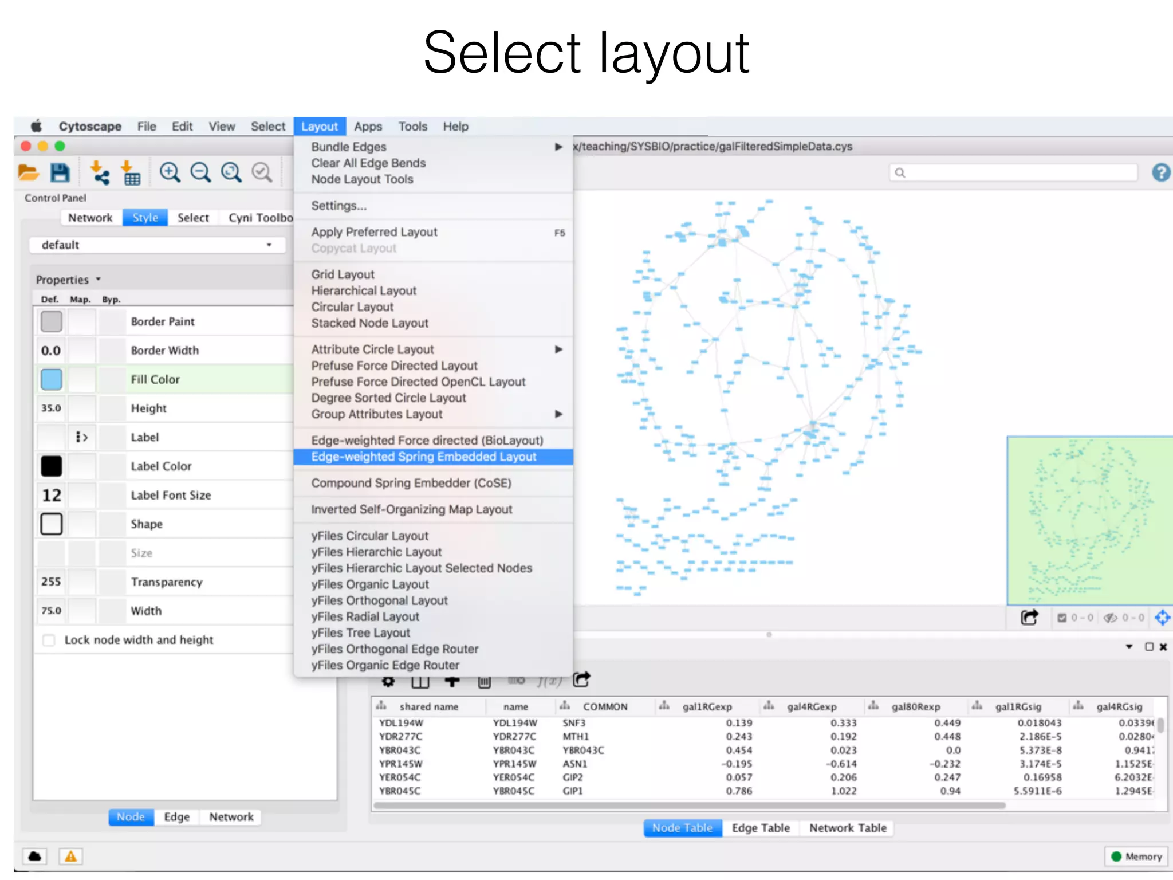Click the search magnifier icon in the search box
The height and width of the screenshot is (880, 1173).
(900, 172)
